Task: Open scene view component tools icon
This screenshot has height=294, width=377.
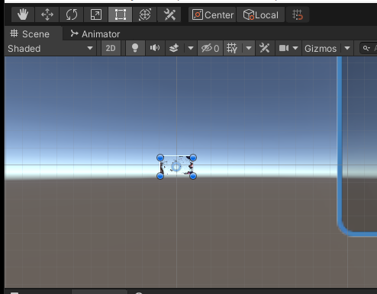Action: [265, 48]
